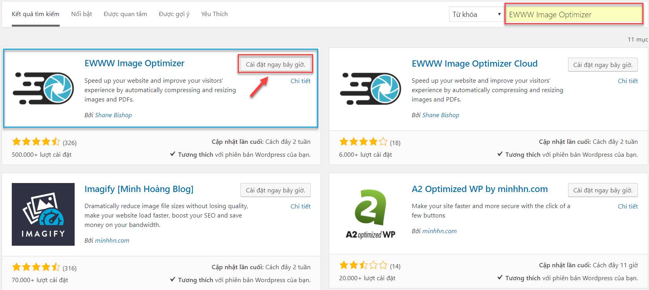This screenshot has height=290, width=649.
Task: Click compatibility checkmark on A2 Optimized card
Action: pyautogui.click(x=500, y=277)
